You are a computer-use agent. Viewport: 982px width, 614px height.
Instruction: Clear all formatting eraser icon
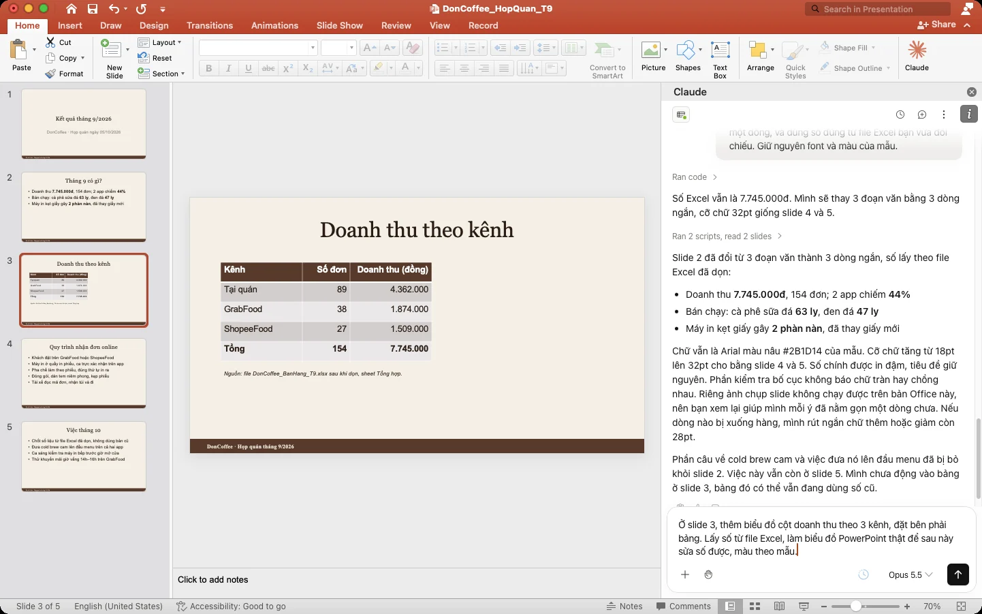(x=412, y=48)
